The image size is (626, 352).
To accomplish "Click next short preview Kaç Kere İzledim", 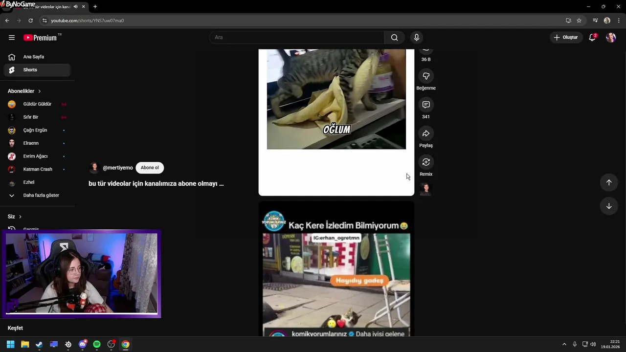I will pos(336,269).
